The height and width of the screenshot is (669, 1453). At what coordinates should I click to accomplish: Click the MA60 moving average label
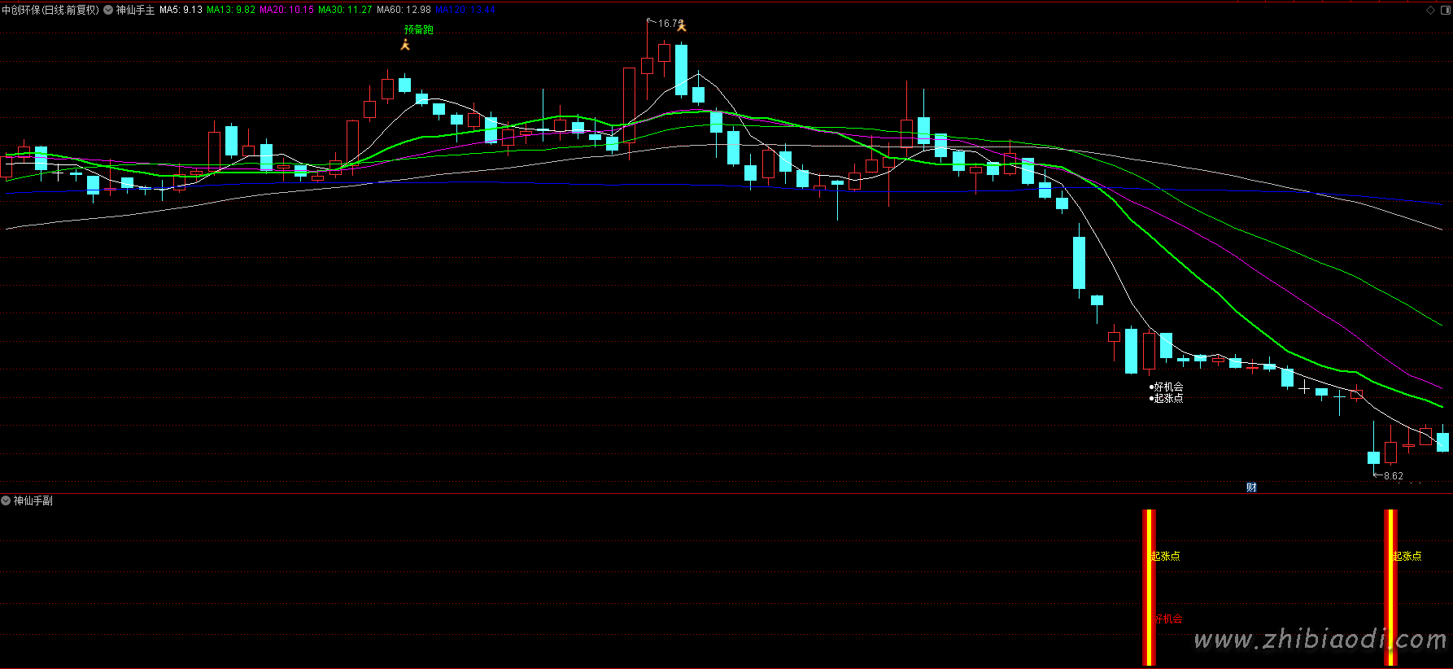[404, 10]
